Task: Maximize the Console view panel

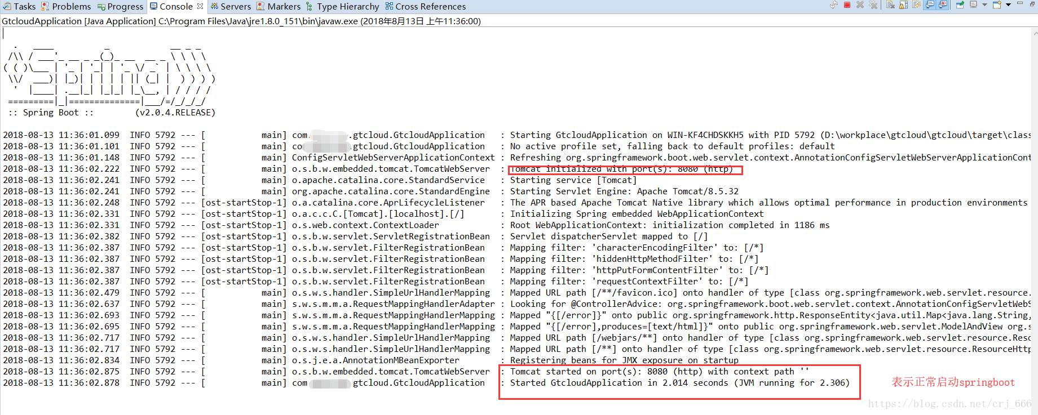Action: click(x=1032, y=4)
